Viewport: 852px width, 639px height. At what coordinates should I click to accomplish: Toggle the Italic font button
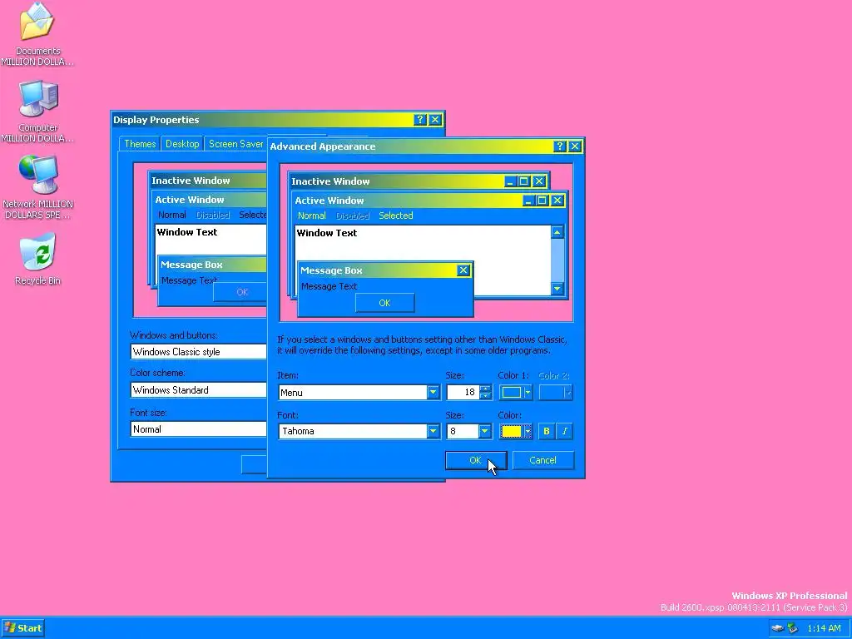point(565,431)
